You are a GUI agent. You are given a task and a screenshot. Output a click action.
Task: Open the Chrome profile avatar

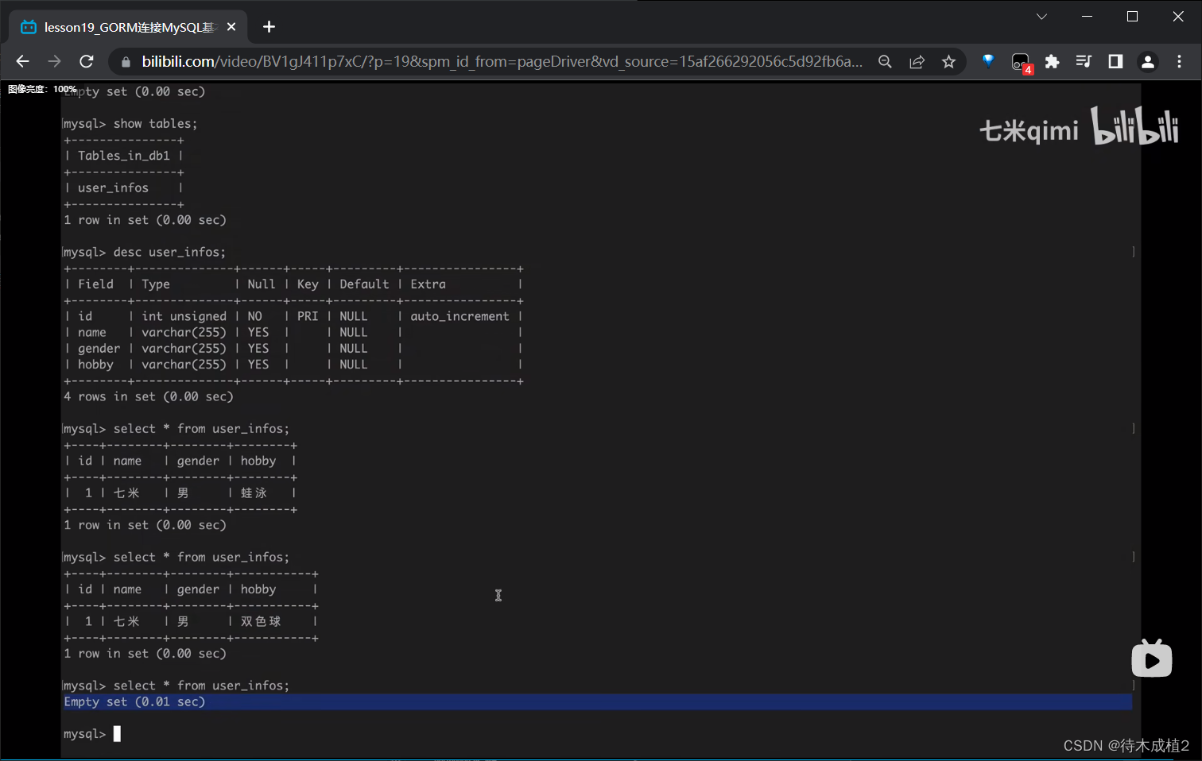1147,61
